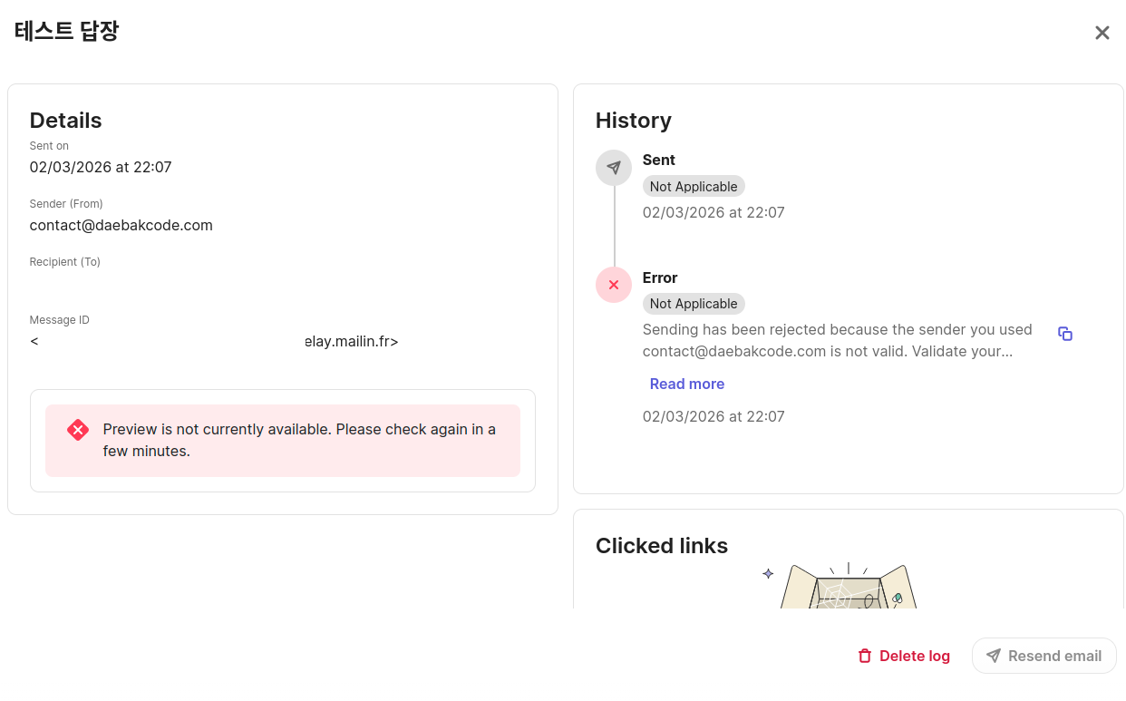This screenshot has height=701, width=1126.
Task: Copy the error message text
Action: pos(1065,334)
